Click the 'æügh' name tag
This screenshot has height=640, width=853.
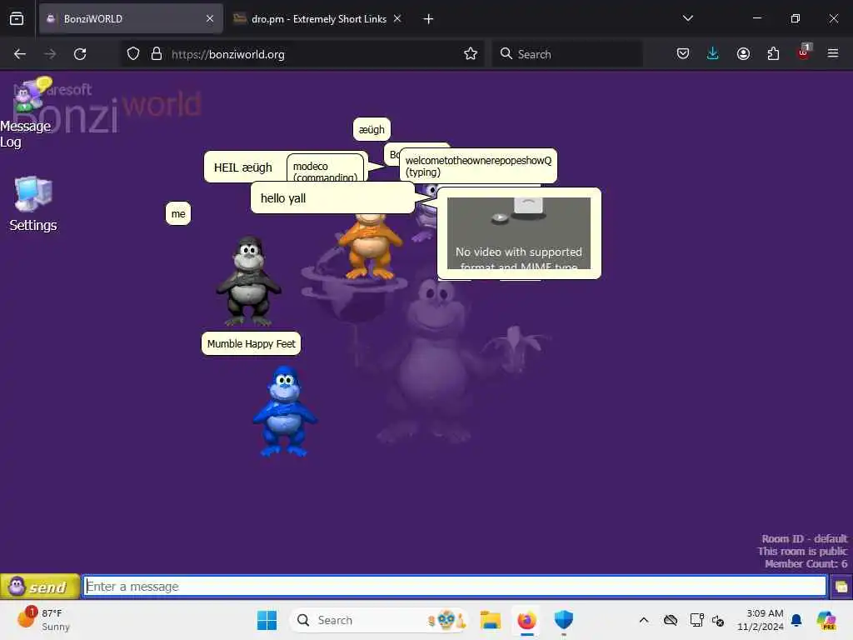[x=372, y=129]
